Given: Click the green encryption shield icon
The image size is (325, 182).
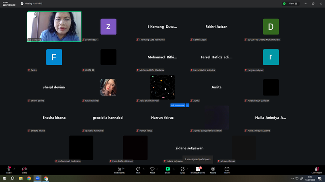Looking at the screenshot, I should [284, 4].
